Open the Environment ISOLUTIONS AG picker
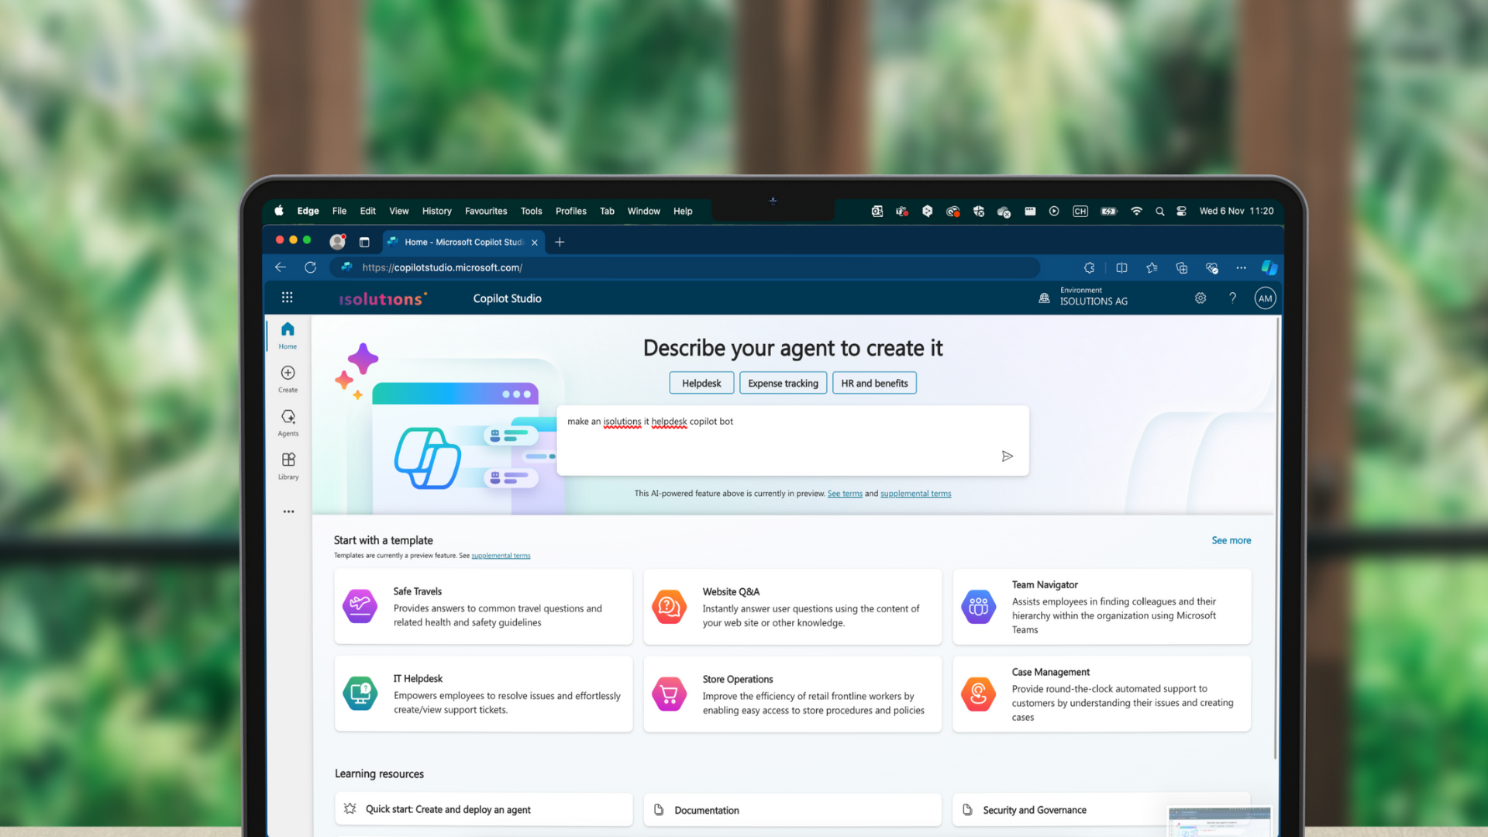This screenshot has width=1488, height=837. (1083, 298)
